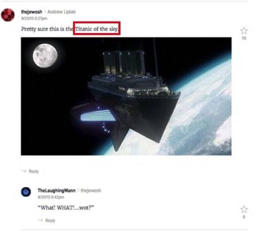Enlarge the space Titanic image
Viewport: 259px width, 232px height.
pyautogui.click(x=126, y=96)
